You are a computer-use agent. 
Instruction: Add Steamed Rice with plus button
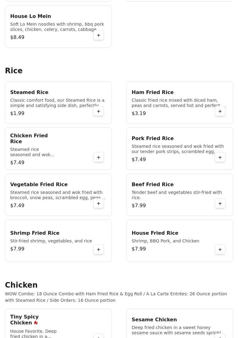pos(99,111)
